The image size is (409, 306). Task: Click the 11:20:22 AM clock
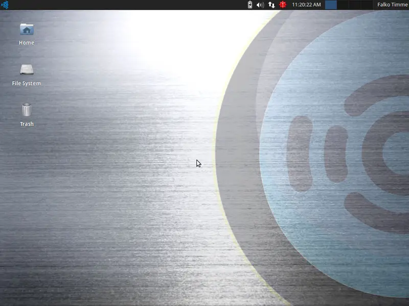tap(306, 5)
